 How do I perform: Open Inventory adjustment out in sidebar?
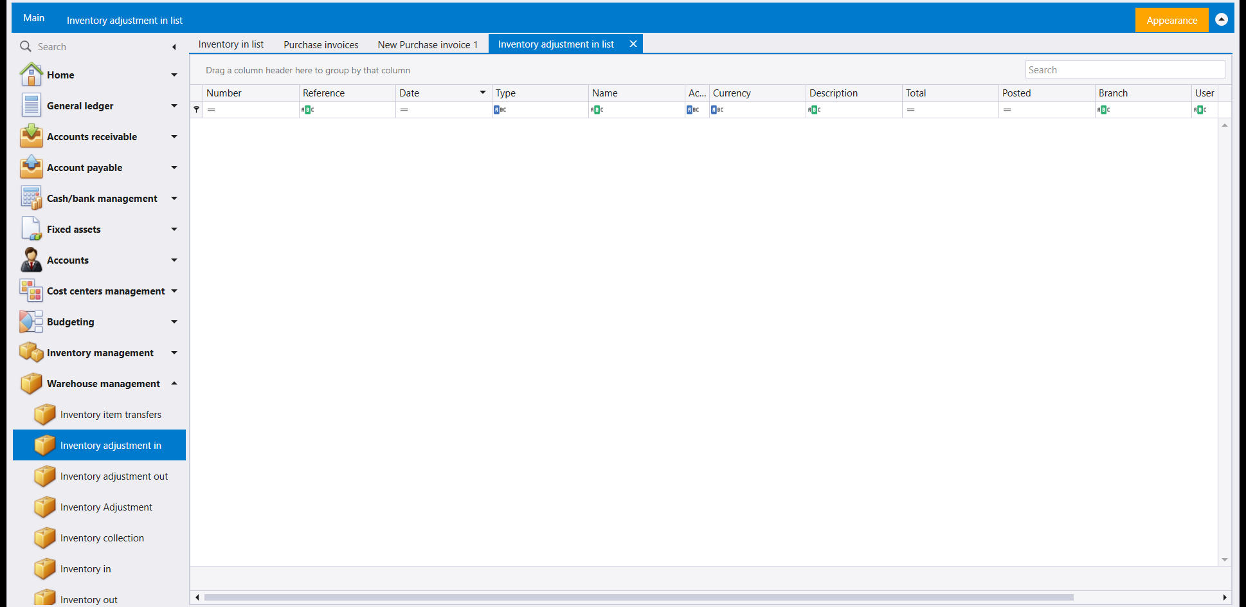coord(100,476)
